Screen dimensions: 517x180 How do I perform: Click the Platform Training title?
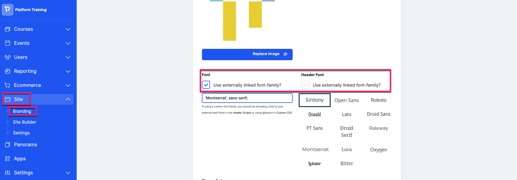pos(31,10)
